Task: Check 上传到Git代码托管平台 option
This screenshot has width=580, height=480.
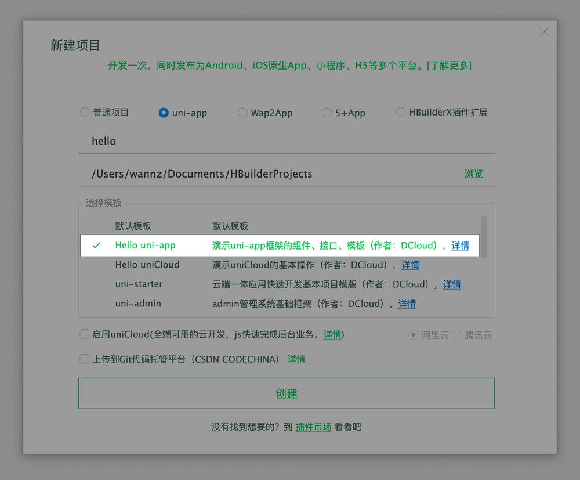Action: click(84, 359)
